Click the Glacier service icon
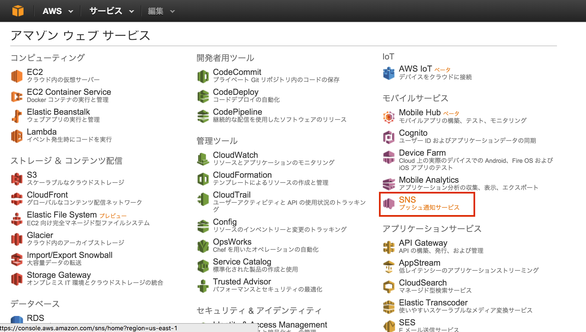This screenshot has height=332, width=586. click(x=17, y=239)
